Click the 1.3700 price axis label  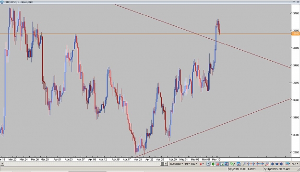(295, 13)
